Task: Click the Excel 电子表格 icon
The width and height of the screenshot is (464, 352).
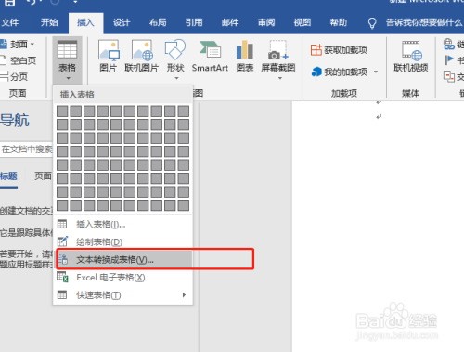Action: pos(62,277)
